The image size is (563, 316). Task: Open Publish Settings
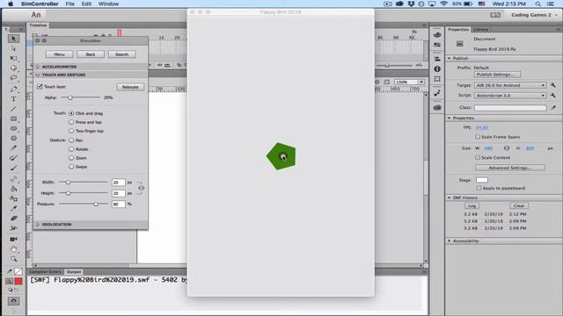(497, 75)
